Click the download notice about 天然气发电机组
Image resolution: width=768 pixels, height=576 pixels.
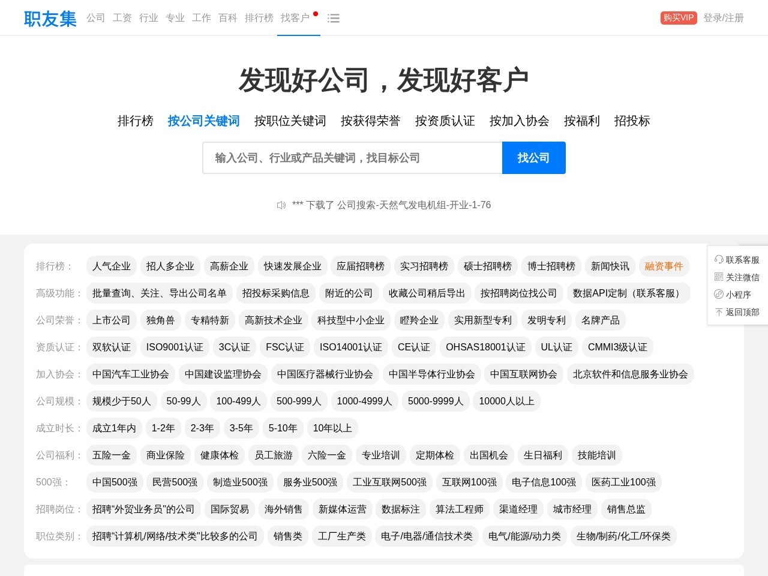tap(391, 205)
